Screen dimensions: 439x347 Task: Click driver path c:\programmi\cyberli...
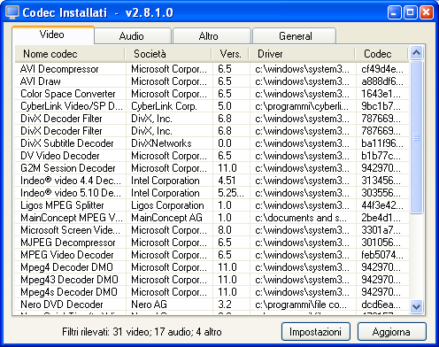pos(302,106)
